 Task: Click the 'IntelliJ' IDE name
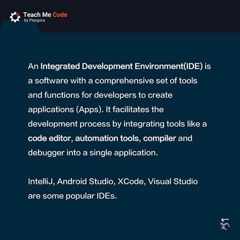[41, 182]
